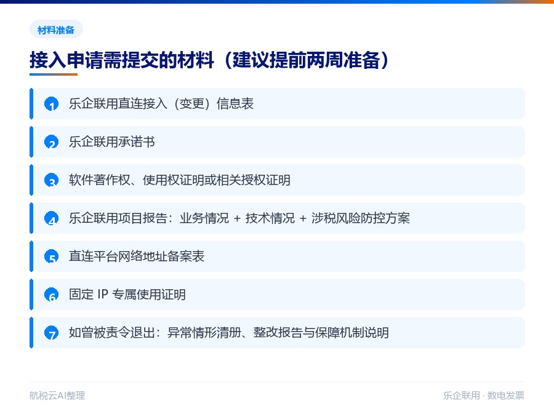Select the 乐企联用项目报告 line of text
The image size is (554, 416).
(x=239, y=218)
